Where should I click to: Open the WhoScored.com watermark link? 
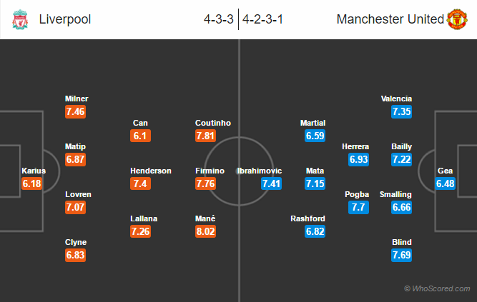[x=437, y=288]
